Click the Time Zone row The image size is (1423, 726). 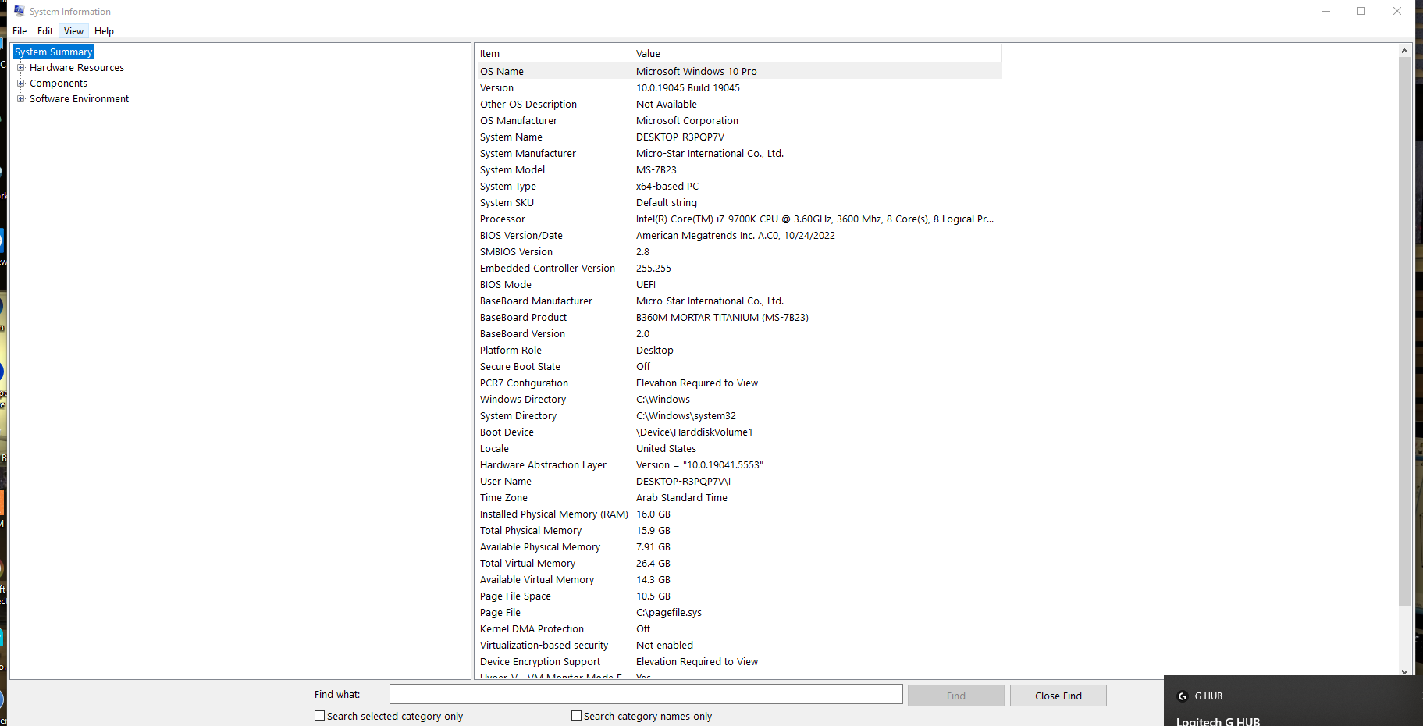coord(738,497)
